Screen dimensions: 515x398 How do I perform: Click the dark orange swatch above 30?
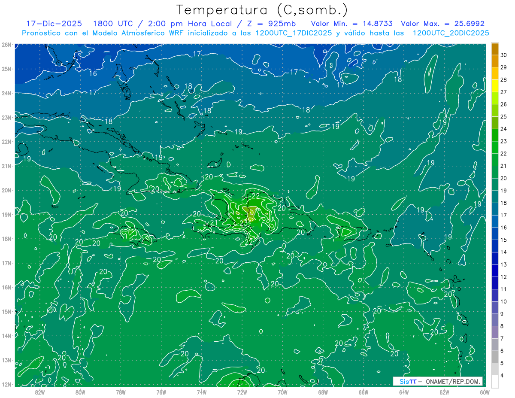pos(495,49)
